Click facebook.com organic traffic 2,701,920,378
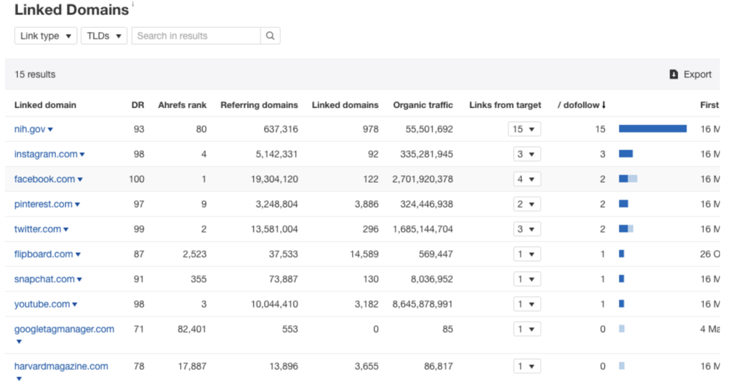Viewport: 733px width, 389px height. pyautogui.click(x=422, y=179)
